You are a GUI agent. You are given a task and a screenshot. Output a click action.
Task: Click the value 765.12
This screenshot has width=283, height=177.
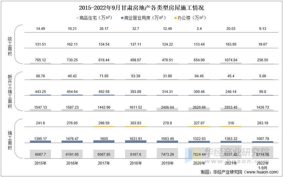click(40, 60)
